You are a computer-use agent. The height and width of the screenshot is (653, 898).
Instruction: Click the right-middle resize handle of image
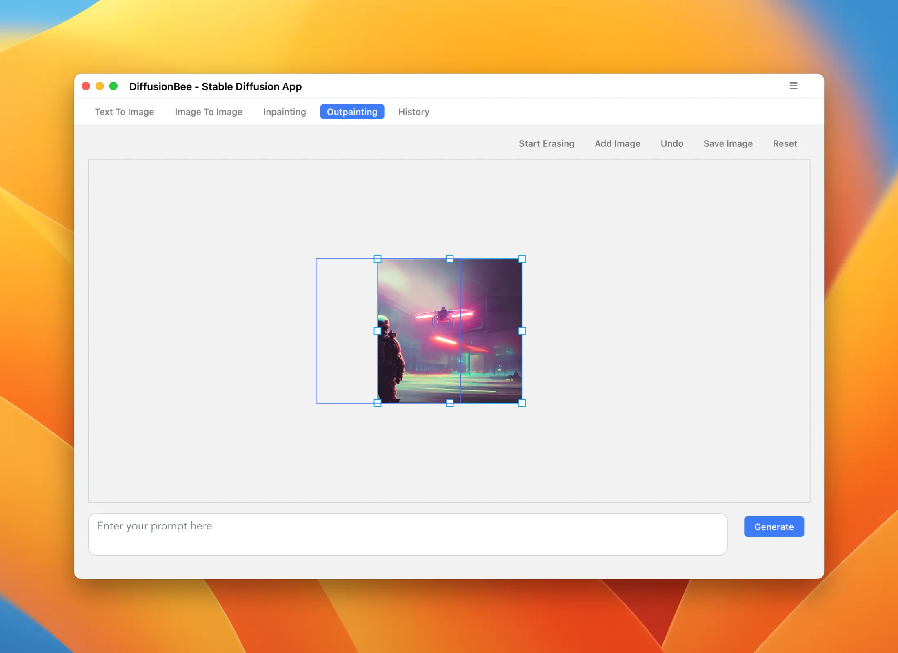coord(522,331)
